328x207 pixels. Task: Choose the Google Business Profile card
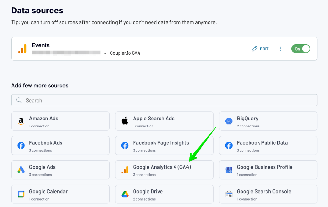click(x=268, y=170)
